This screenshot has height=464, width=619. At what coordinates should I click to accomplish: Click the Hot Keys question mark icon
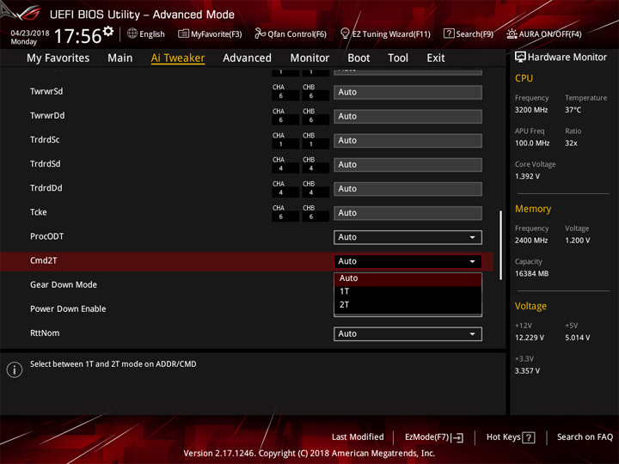[529, 437]
